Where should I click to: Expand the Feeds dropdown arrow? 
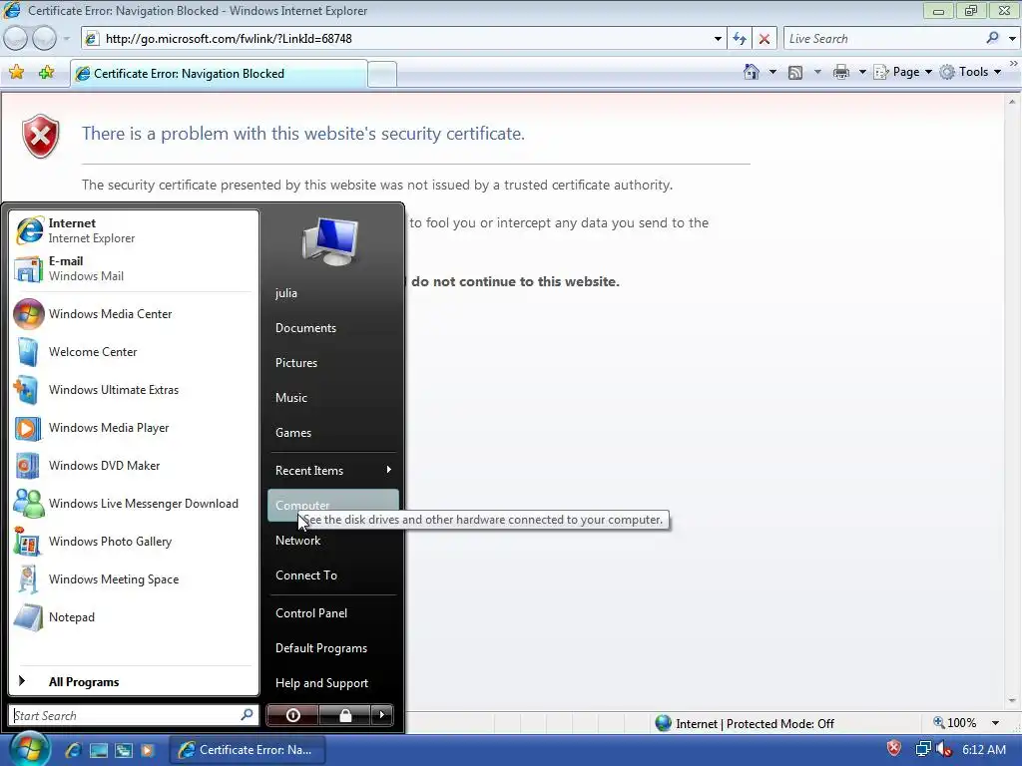[817, 72]
